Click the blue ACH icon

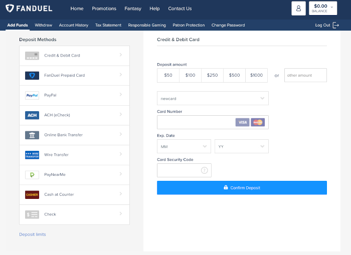coord(32,115)
